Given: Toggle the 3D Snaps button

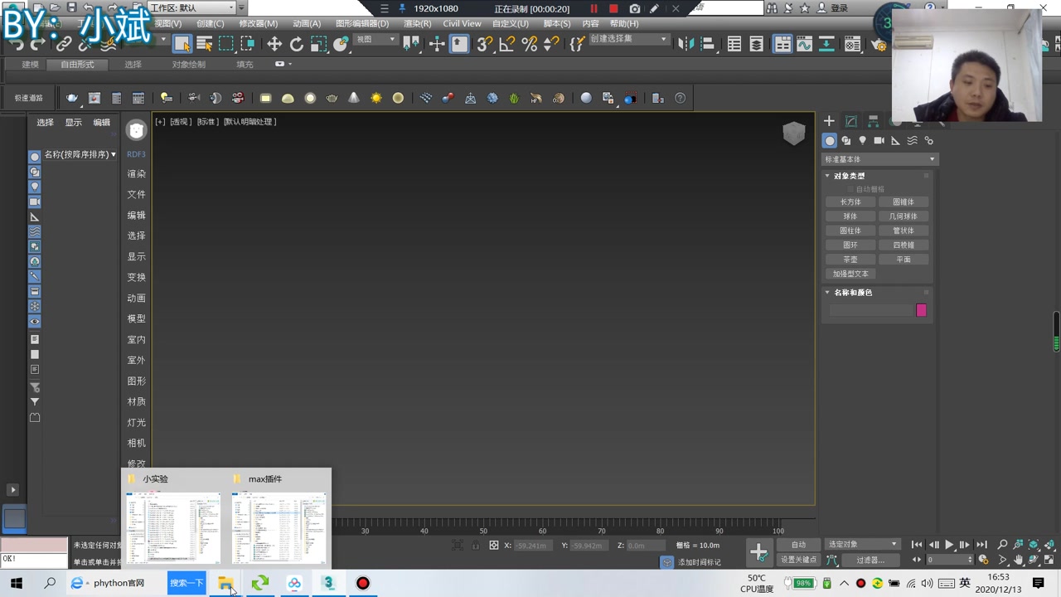Looking at the screenshot, I should [x=485, y=44].
